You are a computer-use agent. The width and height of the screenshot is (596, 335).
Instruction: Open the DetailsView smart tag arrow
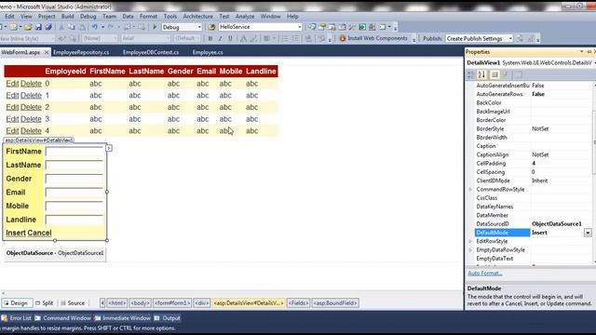click(x=109, y=148)
